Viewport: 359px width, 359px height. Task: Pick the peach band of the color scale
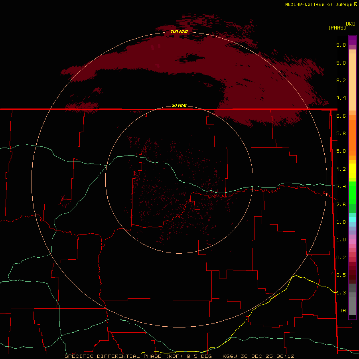coord(352,82)
